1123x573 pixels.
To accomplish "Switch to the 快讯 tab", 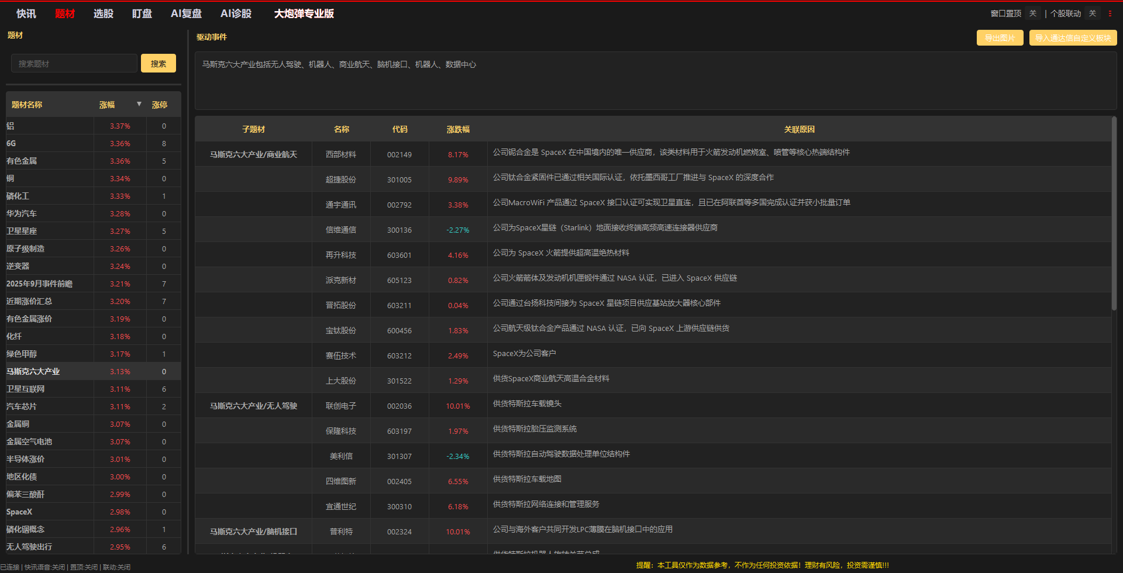I will click(26, 13).
